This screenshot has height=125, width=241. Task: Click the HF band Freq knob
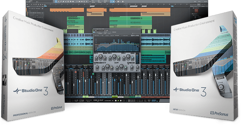pos(133,58)
